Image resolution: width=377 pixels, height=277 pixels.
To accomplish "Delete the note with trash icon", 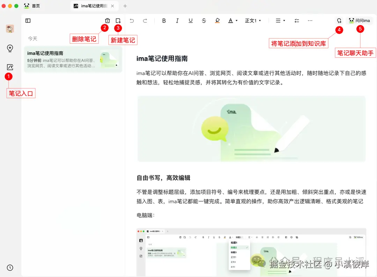I will pyautogui.click(x=108, y=21).
